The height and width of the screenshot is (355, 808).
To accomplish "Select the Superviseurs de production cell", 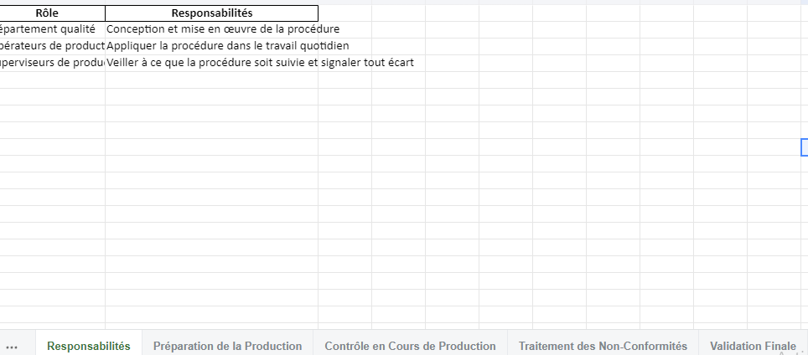I will pos(52,63).
